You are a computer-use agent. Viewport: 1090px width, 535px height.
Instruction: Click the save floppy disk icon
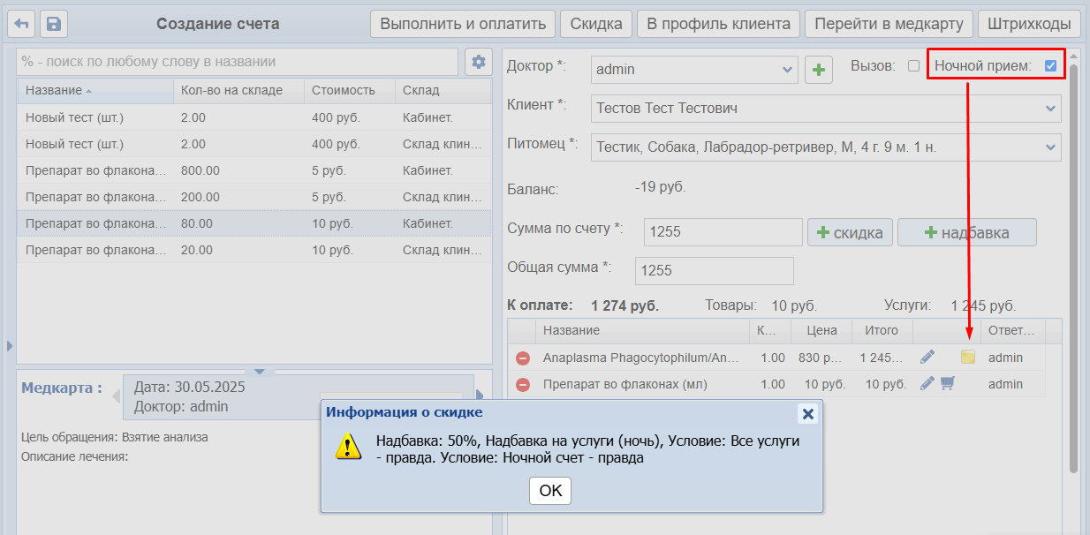pyautogui.click(x=54, y=24)
